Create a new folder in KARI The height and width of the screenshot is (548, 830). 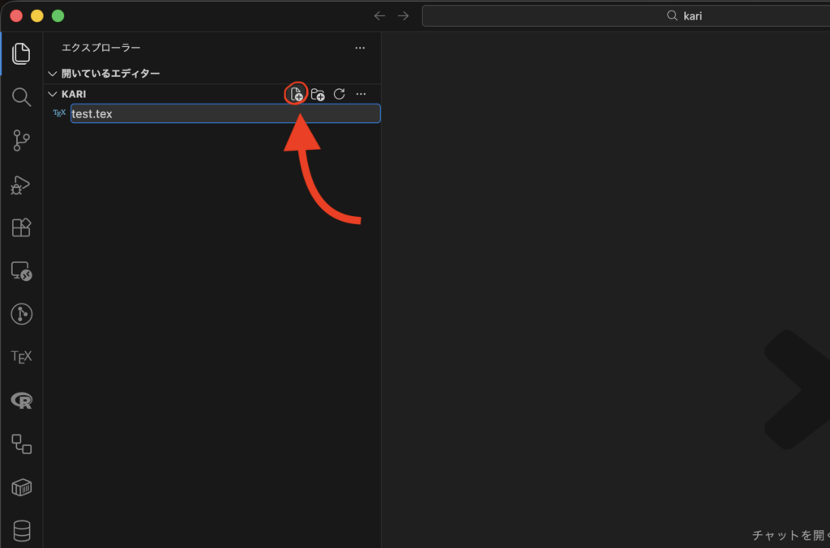coord(318,94)
